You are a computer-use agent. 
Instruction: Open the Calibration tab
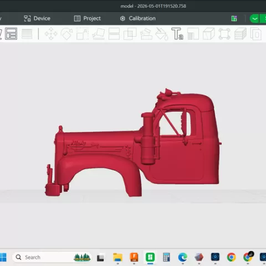[138, 18]
